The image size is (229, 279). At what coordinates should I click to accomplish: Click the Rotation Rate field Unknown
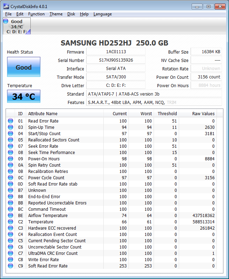pos(206,68)
